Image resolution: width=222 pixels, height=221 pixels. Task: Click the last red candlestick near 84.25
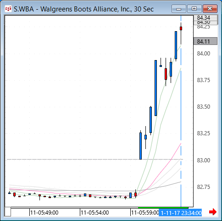coord(181,28)
